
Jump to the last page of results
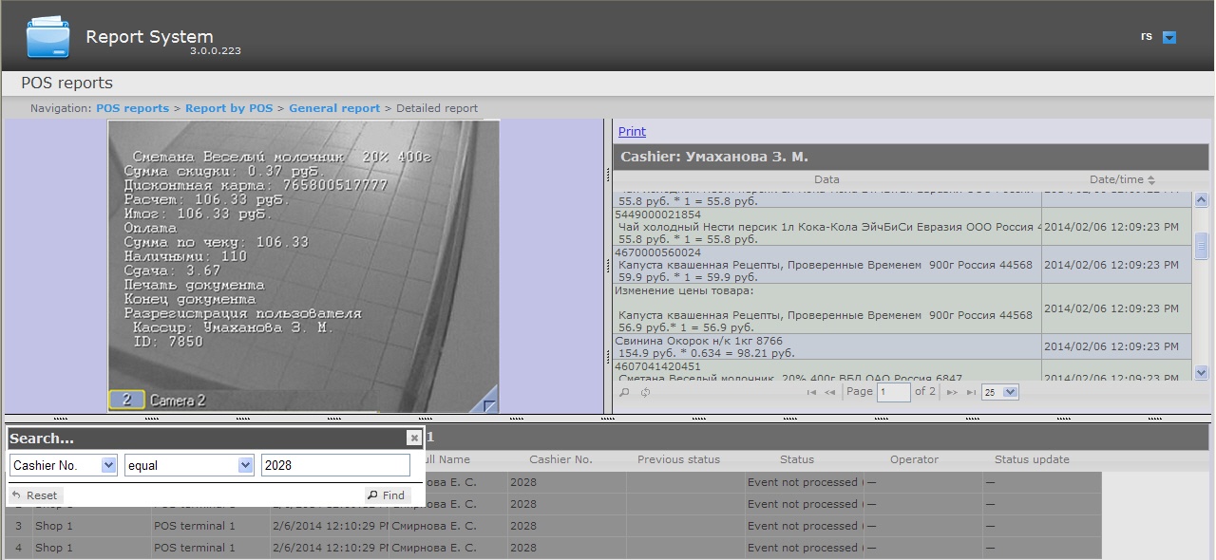click(971, 392)
